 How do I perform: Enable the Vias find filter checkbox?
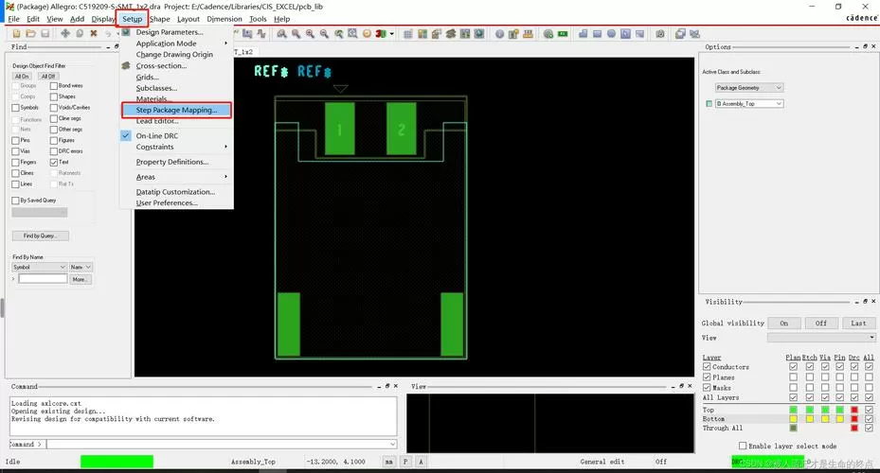(x=16, y=151)
